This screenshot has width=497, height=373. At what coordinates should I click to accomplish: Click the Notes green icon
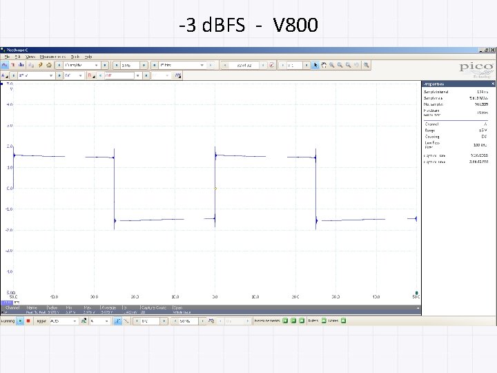(x=343, y=321)
